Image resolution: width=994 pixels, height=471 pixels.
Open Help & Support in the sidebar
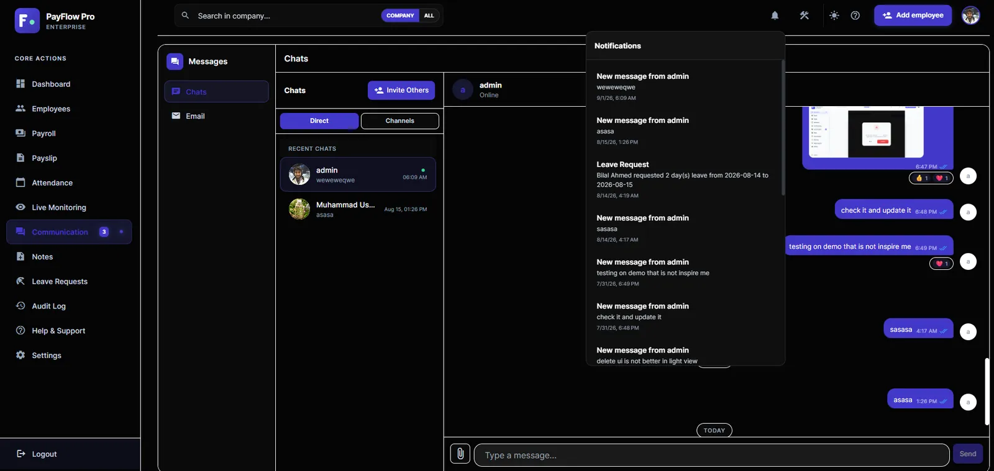[x=69, y=331]
